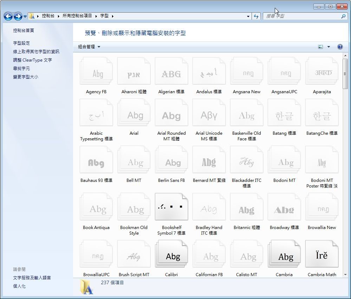
Task: Select the Californian FB font icon
Action: click(209, 254)
